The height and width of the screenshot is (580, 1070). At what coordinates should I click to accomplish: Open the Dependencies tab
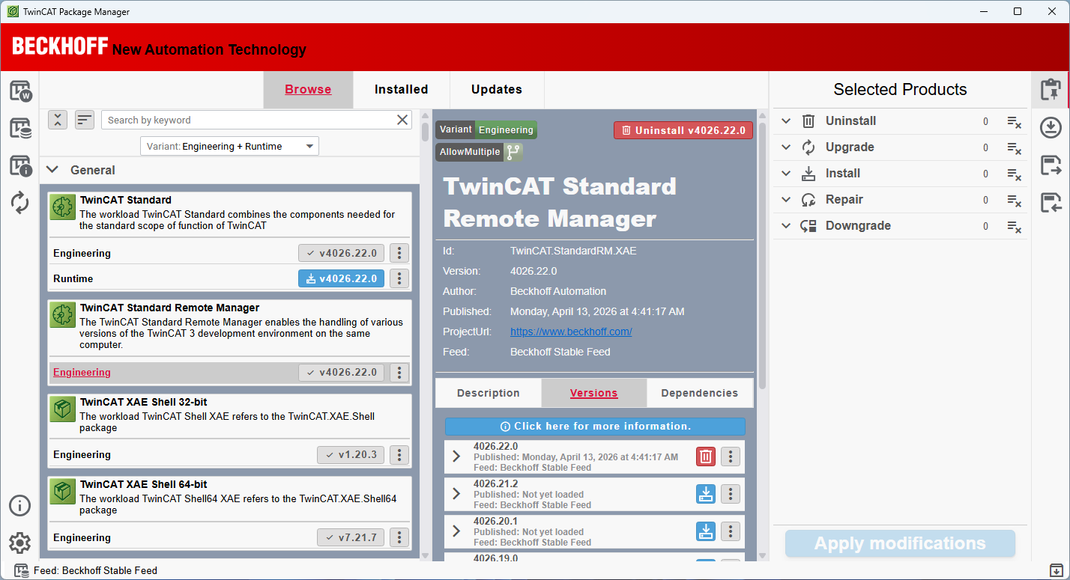pos(700,393)
